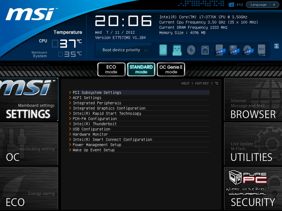Select the network boot device icon
Viewport: 282px width, 211px height.
tap(205, 50)
